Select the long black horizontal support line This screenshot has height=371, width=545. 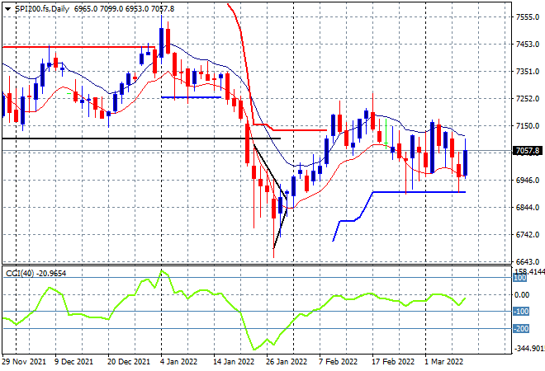point(124,139)
